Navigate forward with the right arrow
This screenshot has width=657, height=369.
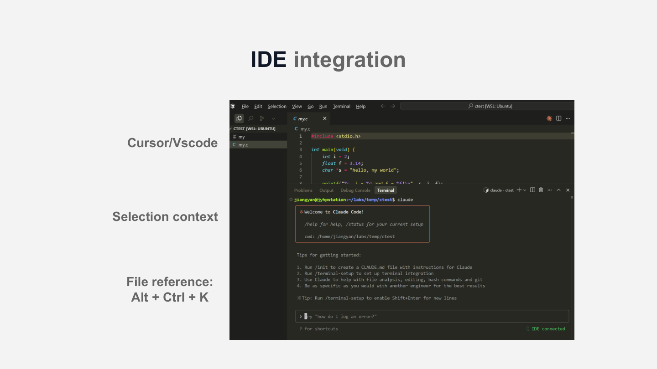[393, 106]
